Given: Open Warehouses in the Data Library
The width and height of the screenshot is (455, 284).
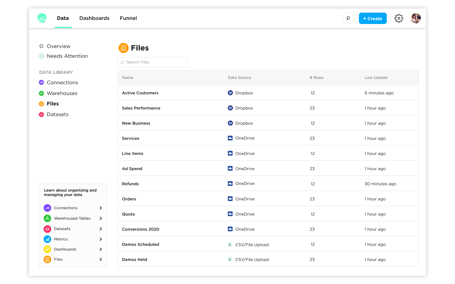Looking at the screenshot, I should click(62, 93).
